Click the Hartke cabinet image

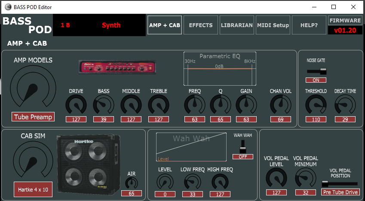tap(89, 166)
